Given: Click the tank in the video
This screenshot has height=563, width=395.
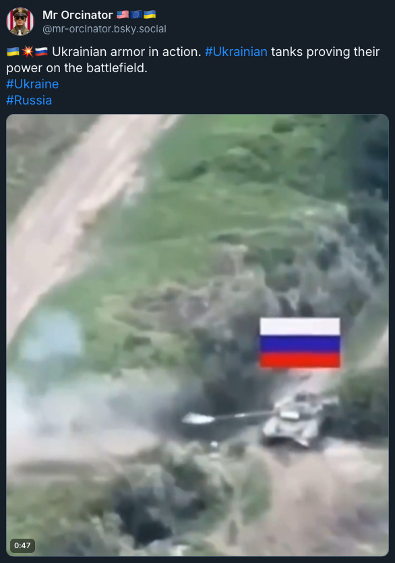Looking at the screenshot, I should (297, 419).
